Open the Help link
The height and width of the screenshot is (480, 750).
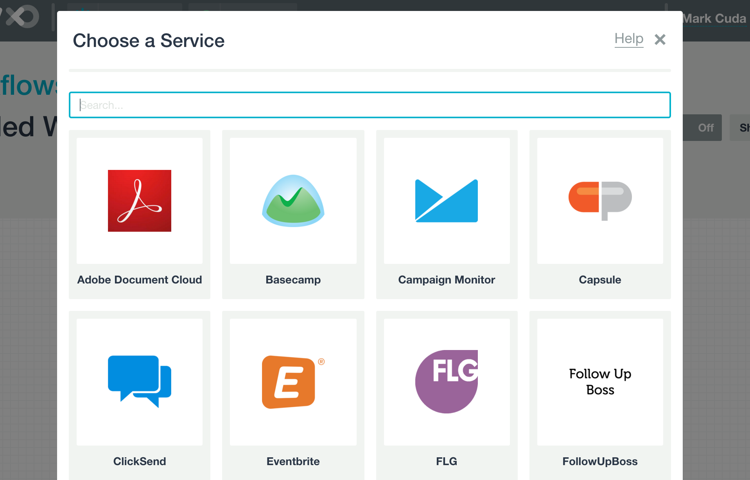tap(629, 39)
